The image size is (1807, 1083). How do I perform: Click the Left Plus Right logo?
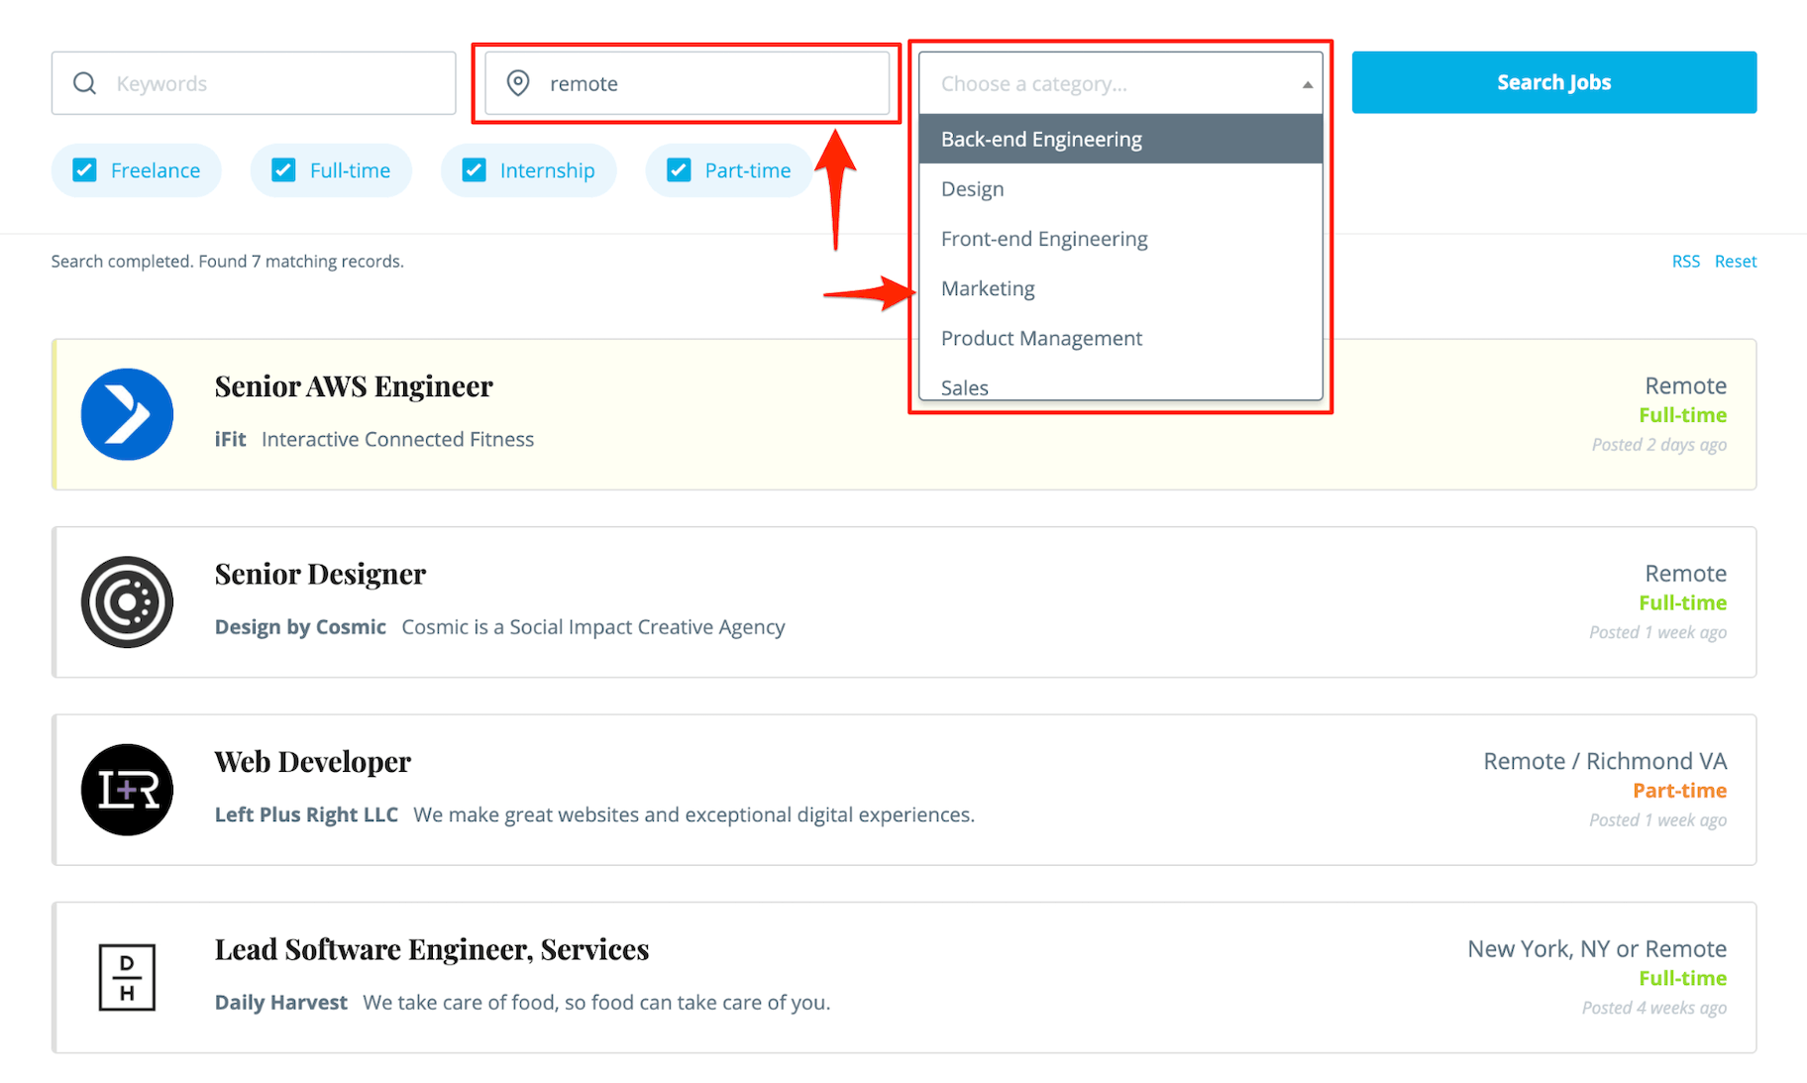point(127,790)
